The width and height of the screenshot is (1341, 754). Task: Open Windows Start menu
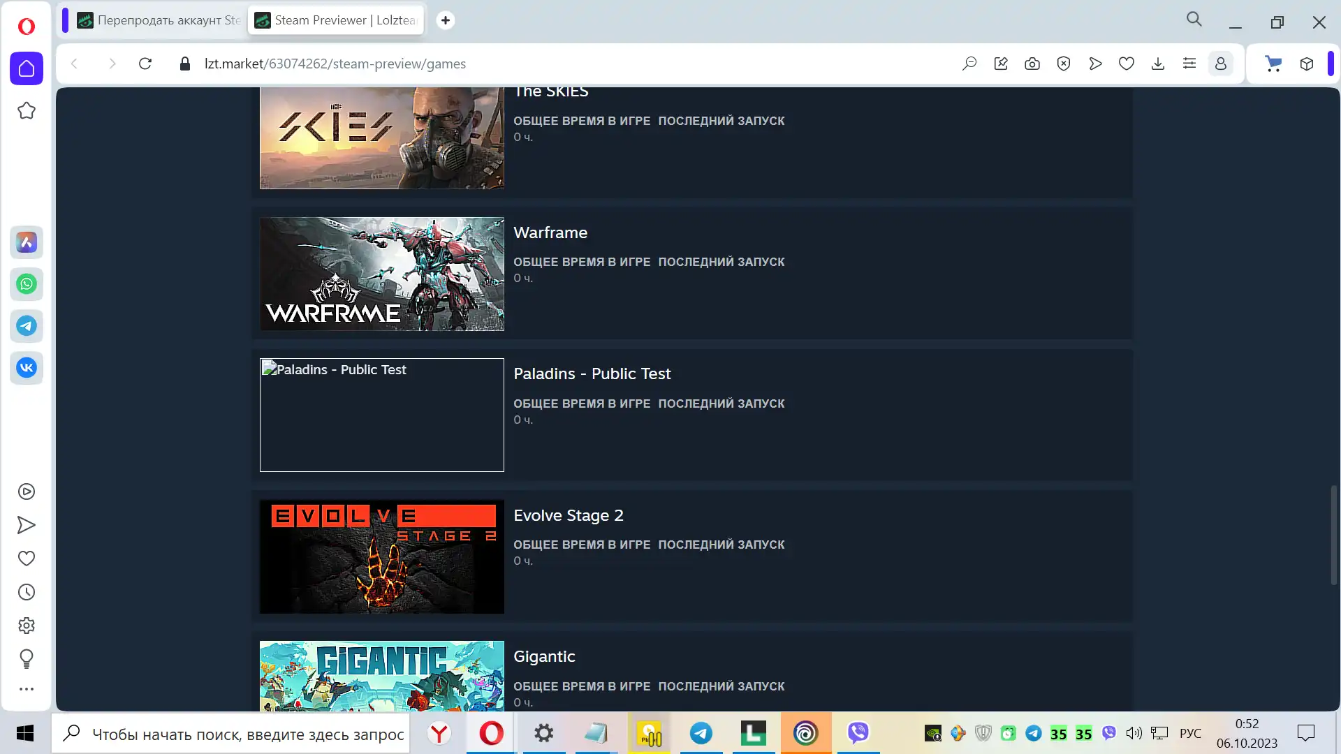pyautogui.click(x=25, y=733)
